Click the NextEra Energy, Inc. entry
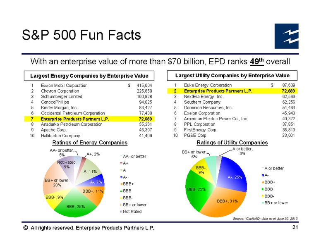 (204, 97)
